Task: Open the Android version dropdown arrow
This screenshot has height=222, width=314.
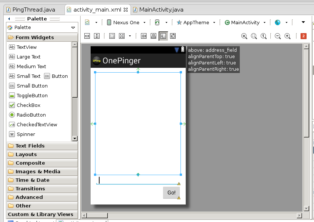Action: tap(303, 22)
